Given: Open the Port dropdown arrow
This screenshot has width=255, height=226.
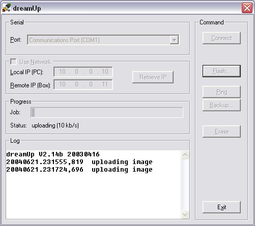Looking at the screenshot, I should pyautogui.click(x=174, y=40).
